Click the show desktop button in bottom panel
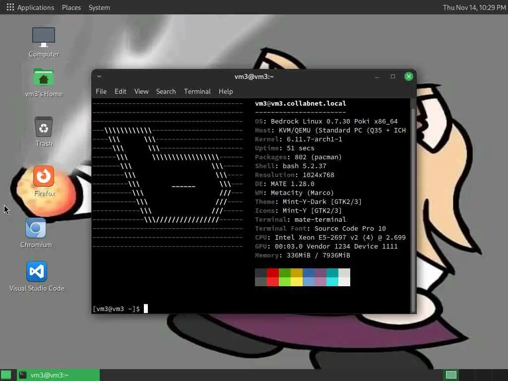Screen dimensions: 508x381 (6, 375)
